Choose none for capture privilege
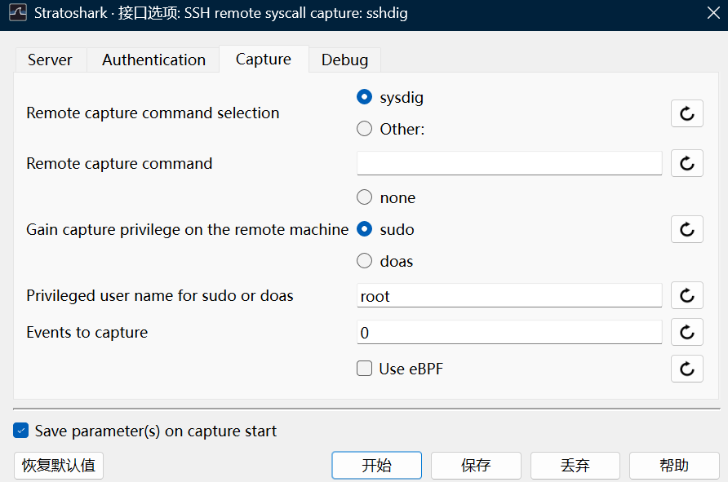The image size is (728, 482). pos(365,197)
